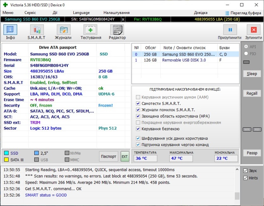The height and width of the screenshot is (206, 264).
Task: Open the Довідка menu
Action: [201, 13]
